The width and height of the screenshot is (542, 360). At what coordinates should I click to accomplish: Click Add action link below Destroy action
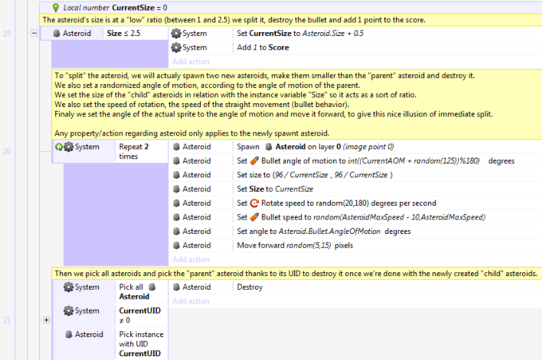191,300
